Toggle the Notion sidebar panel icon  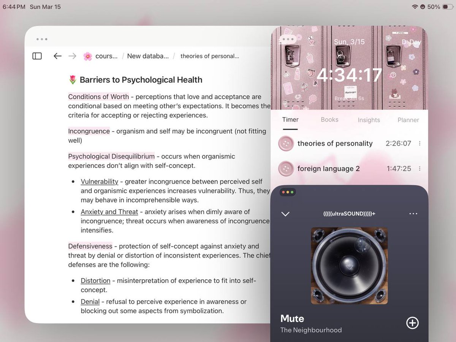37,56
